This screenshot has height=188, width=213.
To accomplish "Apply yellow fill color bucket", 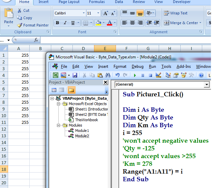I will (98, 23).
